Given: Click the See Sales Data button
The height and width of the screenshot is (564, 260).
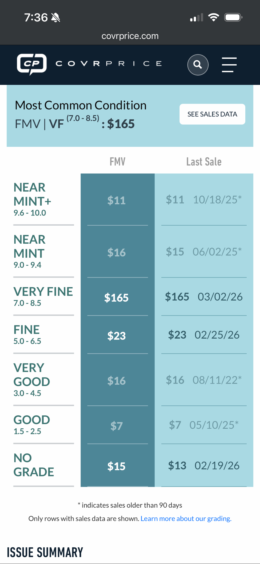Looking at the screenshot, I should (x=212, y=114).
